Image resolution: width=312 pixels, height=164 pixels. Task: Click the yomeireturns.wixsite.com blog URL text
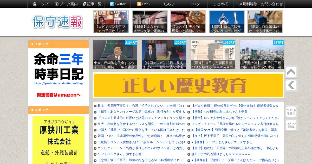pyautogui.click(x=59, y=84)
